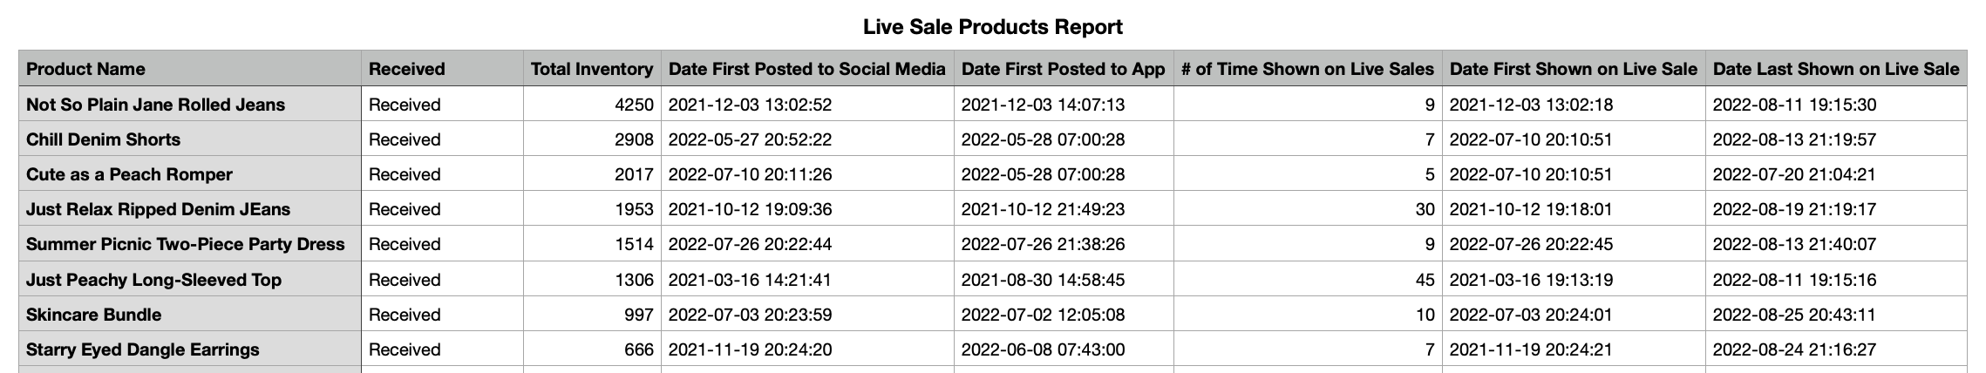Select Date First Posted to App header
This screenshot has height=373, width=1986.
(x=1063, y=69)
